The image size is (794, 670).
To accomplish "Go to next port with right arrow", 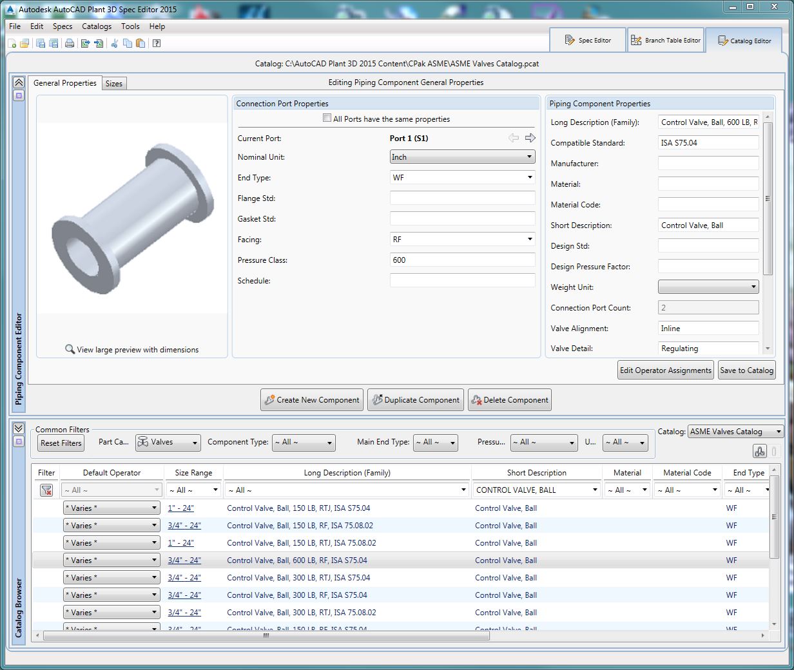I will click(530, 138).
